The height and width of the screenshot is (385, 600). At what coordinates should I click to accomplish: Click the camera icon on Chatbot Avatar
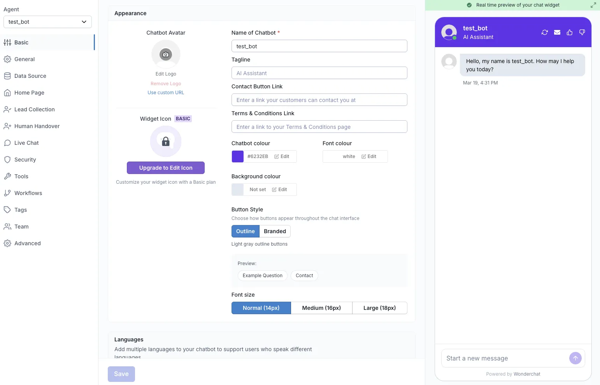166,54
